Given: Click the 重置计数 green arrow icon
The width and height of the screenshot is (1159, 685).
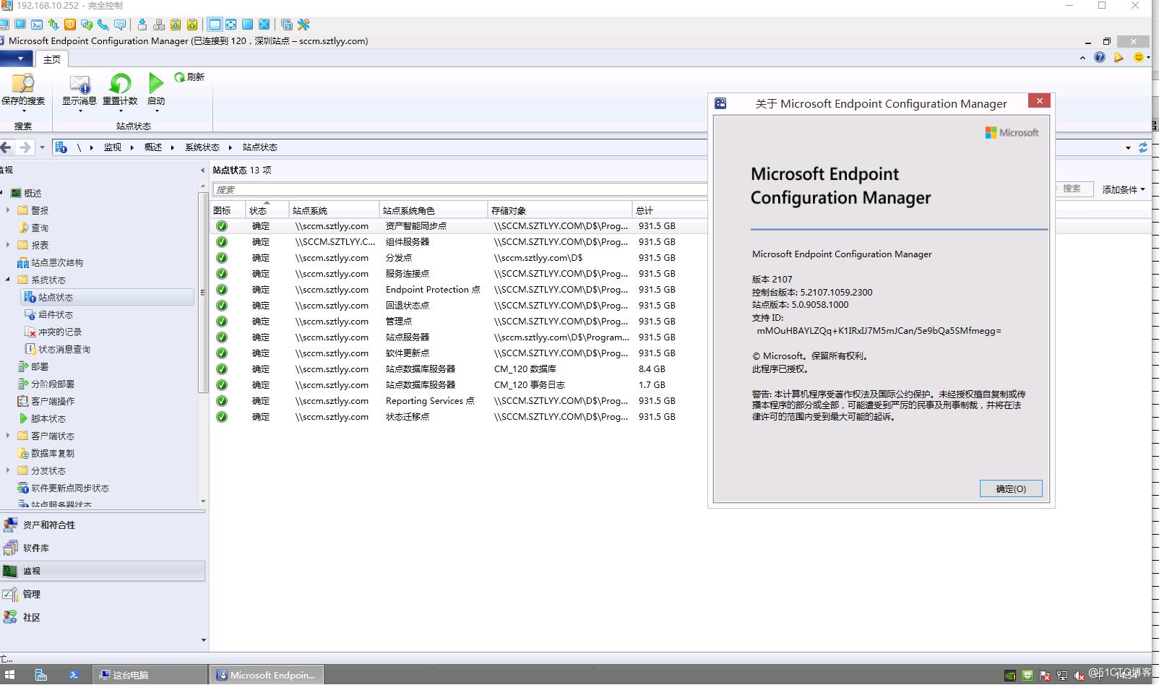Looking at the screenshot, I should tap(119, 83).
